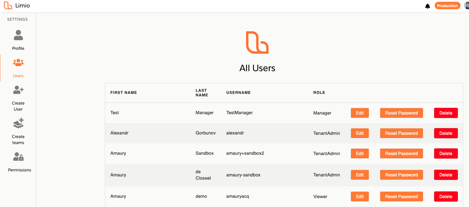Open the Profile settings icon
The width and height of the screenshot is (469, 207).
coord(18,35)
